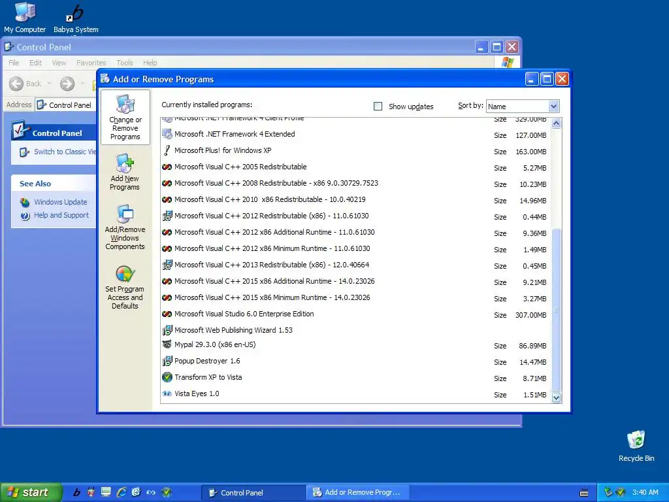
Task: Click the Popup Destroyer 1.6 icon
Action: [167, 361]
